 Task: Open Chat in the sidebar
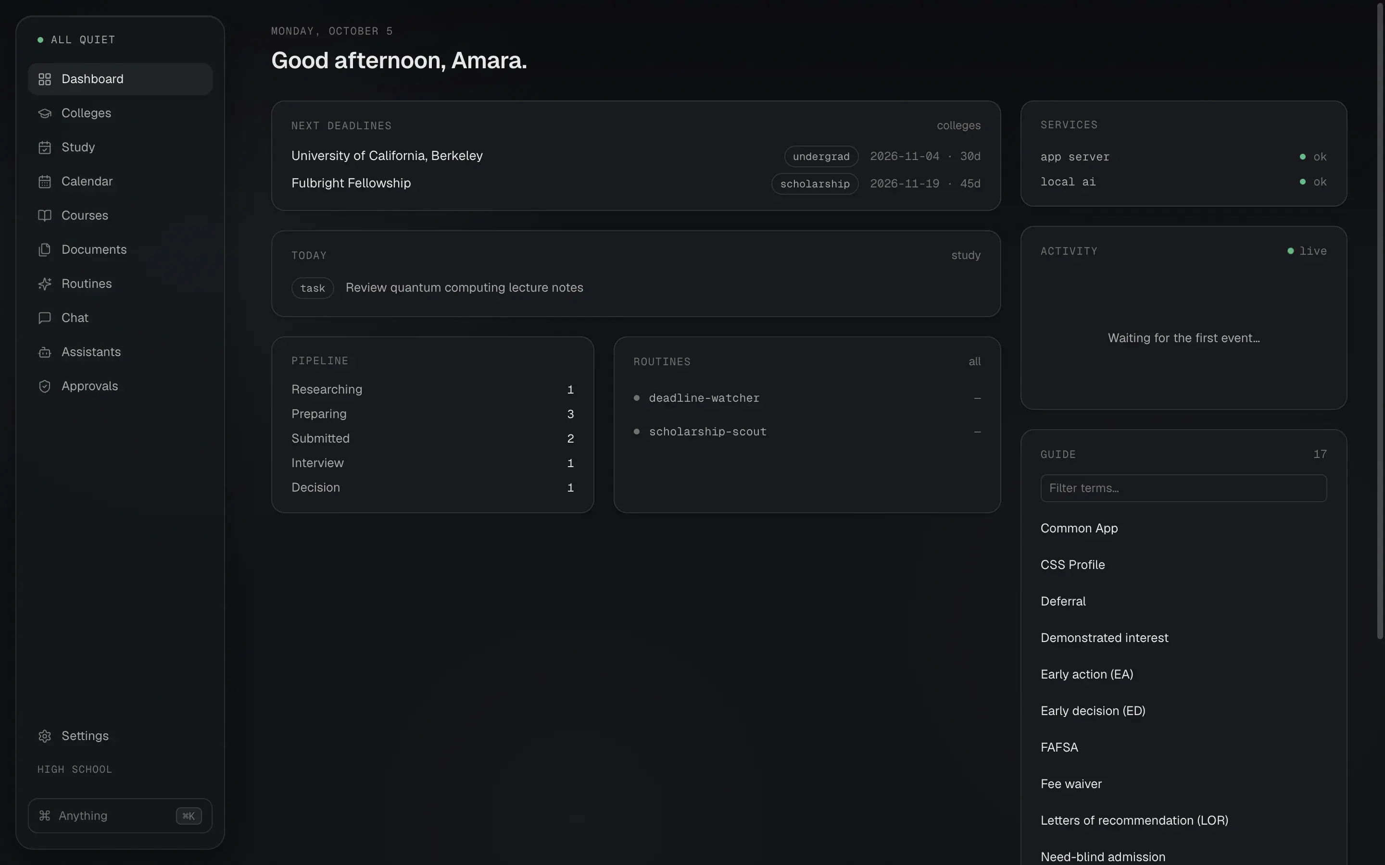point(120,318)
